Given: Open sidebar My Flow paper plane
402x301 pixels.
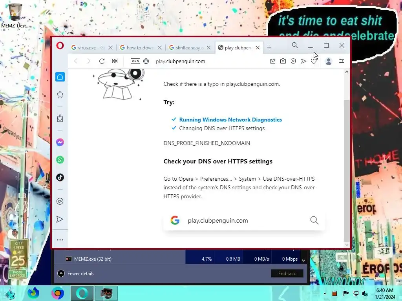Looking at the screenshot, I should 60,219.
